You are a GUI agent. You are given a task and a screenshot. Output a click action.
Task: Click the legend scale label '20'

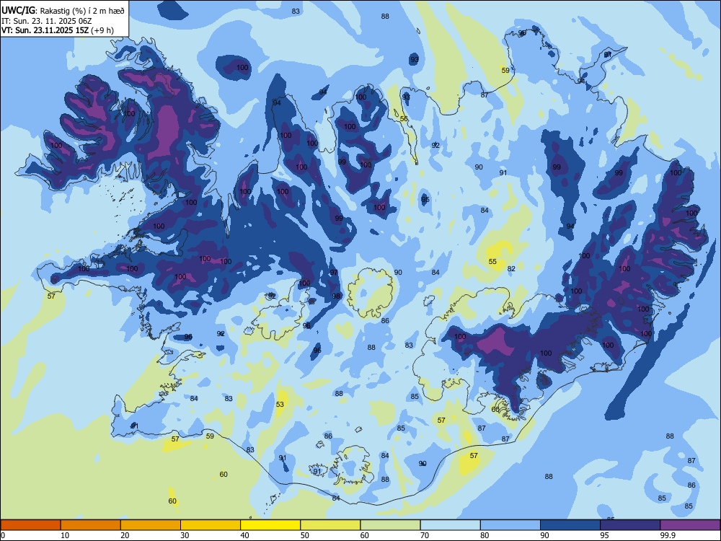125,535
